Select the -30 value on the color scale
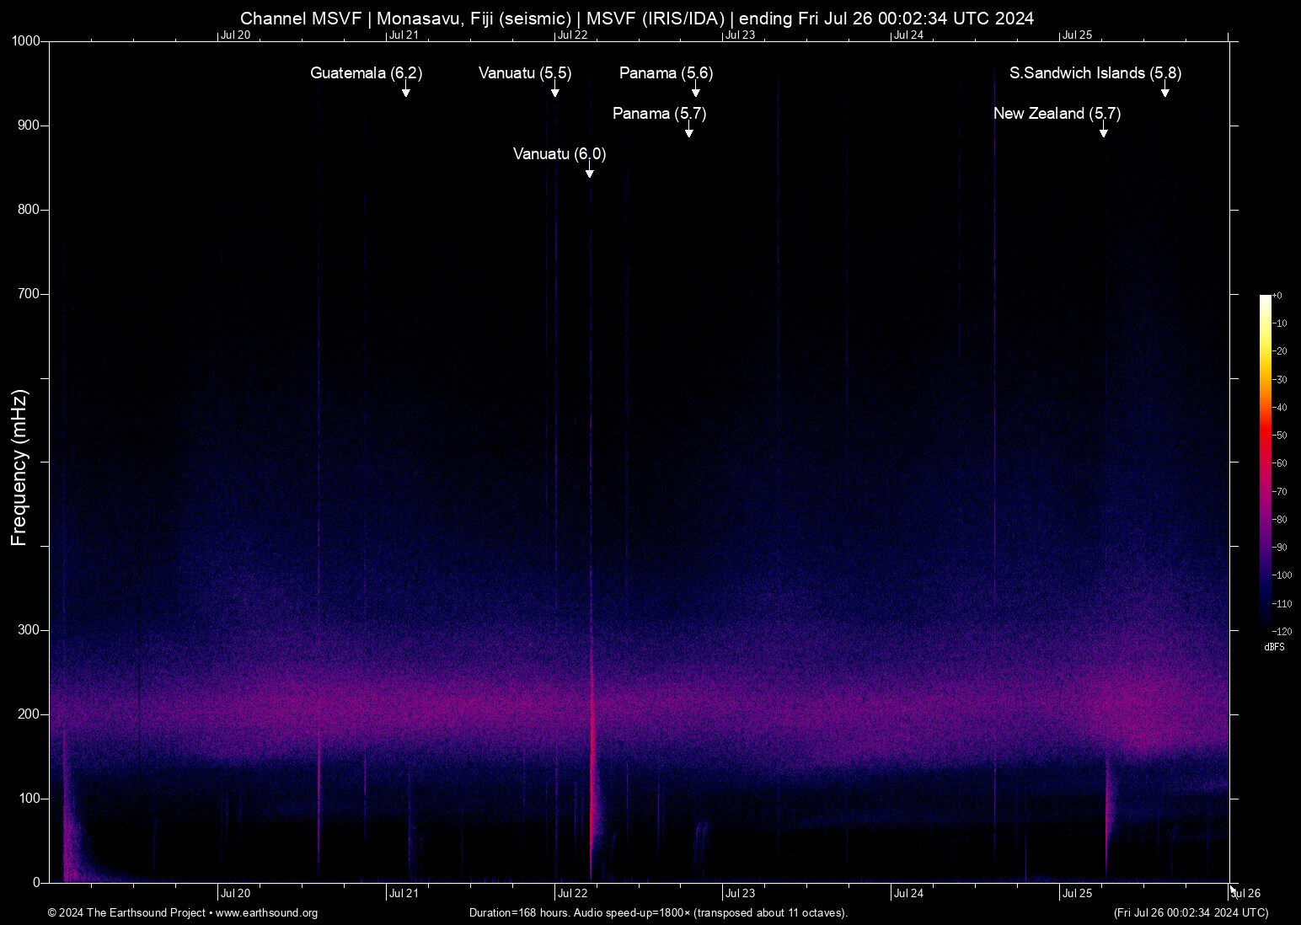Image resolution: width=1301 pixels, height=925 pixels. 1279,380
